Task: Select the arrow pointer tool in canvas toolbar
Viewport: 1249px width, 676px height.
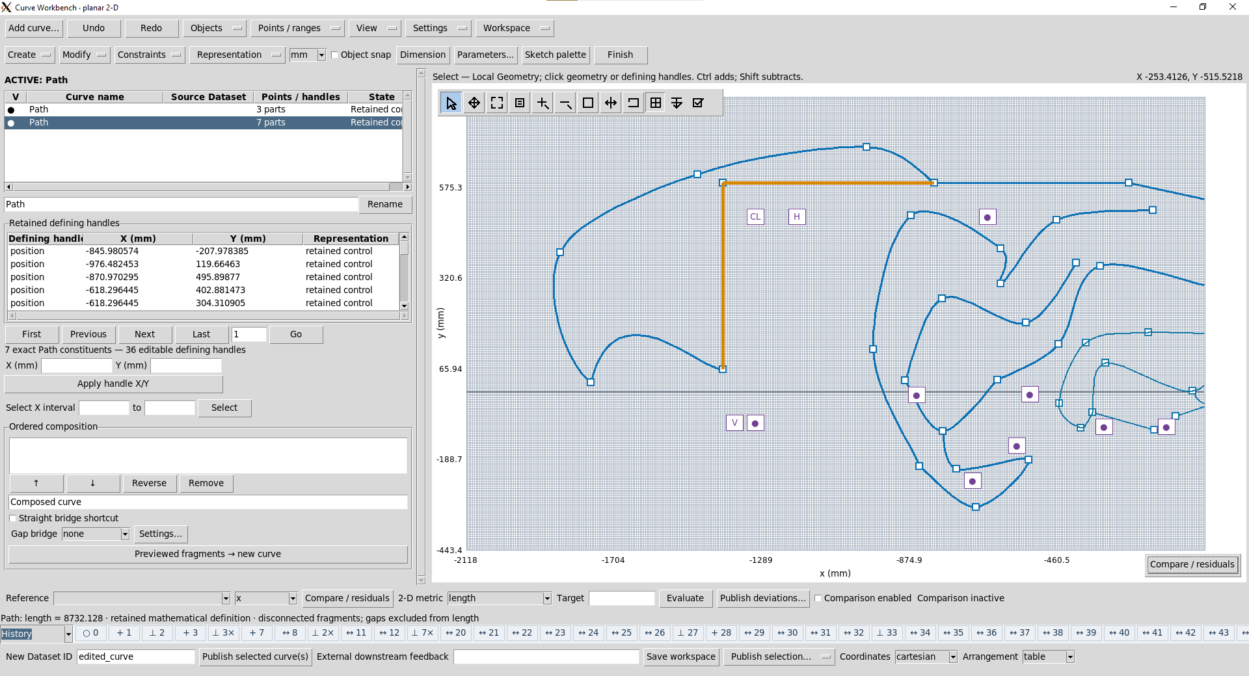Action: pos(451,103)
